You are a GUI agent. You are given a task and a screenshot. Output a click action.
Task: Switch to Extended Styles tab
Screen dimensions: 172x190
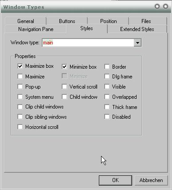click(137, 29)
